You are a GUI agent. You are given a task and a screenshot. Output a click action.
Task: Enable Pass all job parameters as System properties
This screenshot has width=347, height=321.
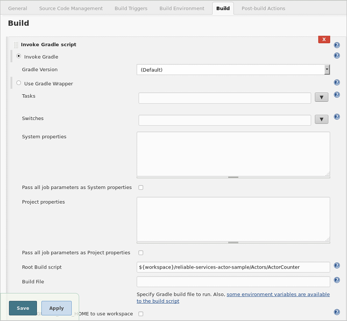[x=141, y=188]
